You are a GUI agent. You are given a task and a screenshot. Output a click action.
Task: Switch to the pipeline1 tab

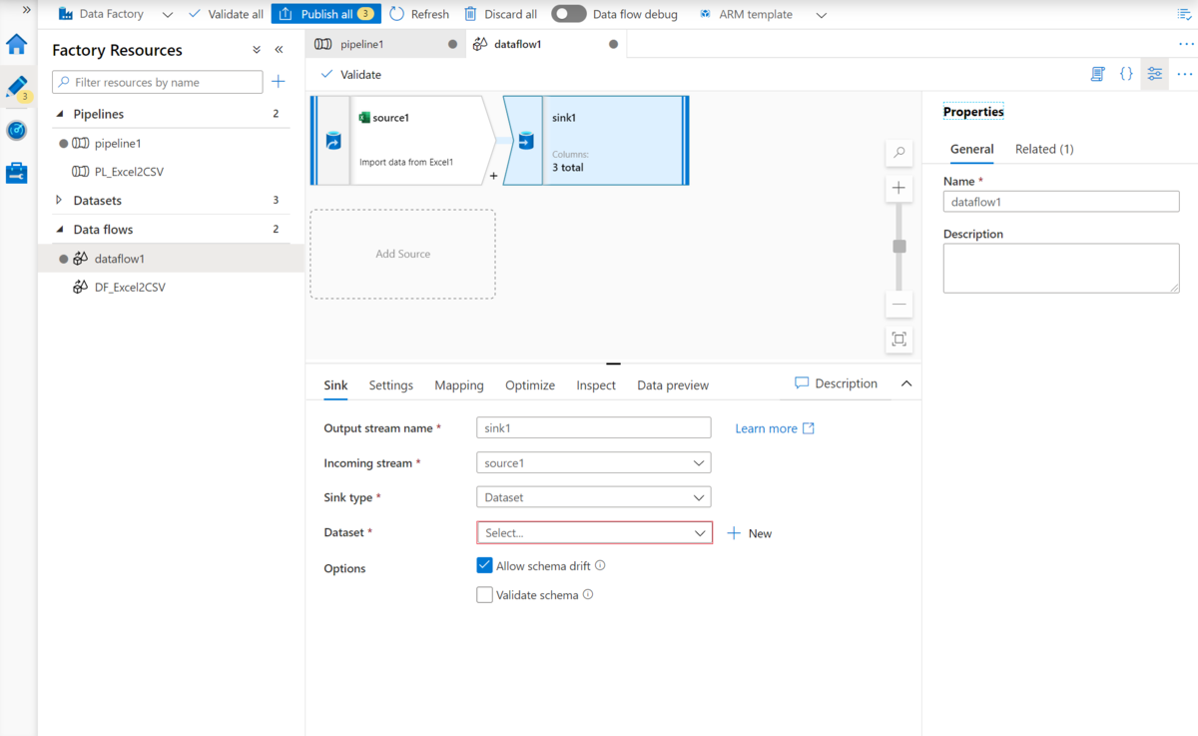(385, 44)
